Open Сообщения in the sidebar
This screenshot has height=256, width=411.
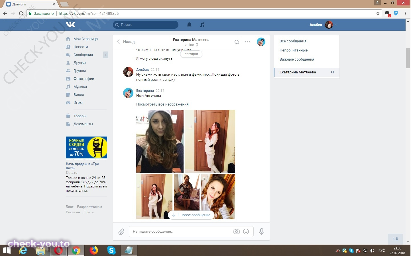pos(83,55)
